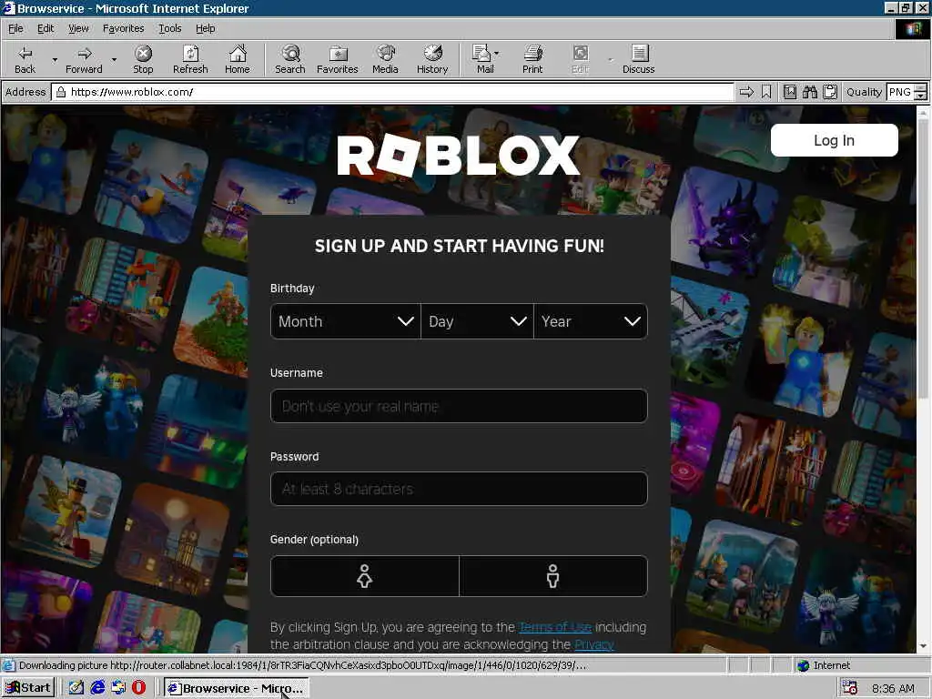
Task: Click the ROBLOX logo
Action: tap(459, 155)
